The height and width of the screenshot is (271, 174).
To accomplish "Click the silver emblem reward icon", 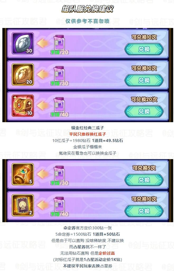I will [23, 43].
